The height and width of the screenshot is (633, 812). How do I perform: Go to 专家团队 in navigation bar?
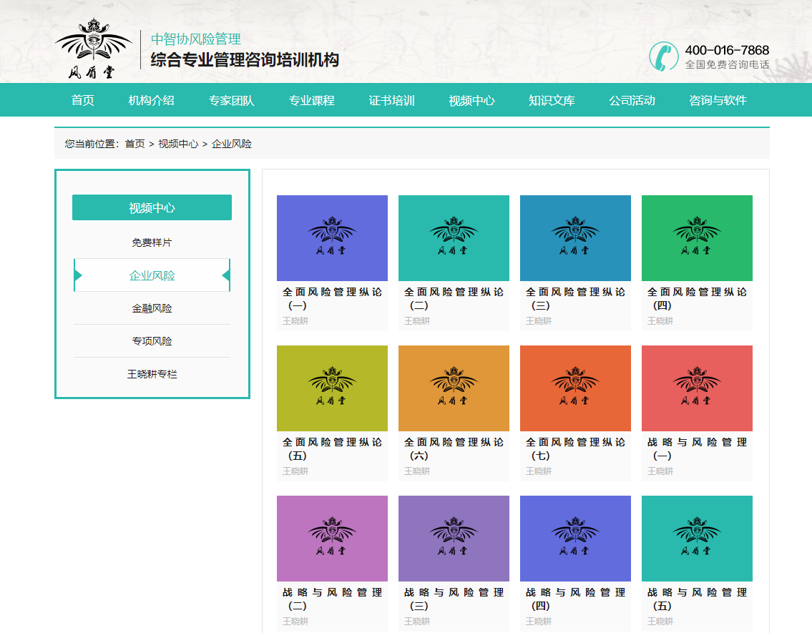[232, 100]
